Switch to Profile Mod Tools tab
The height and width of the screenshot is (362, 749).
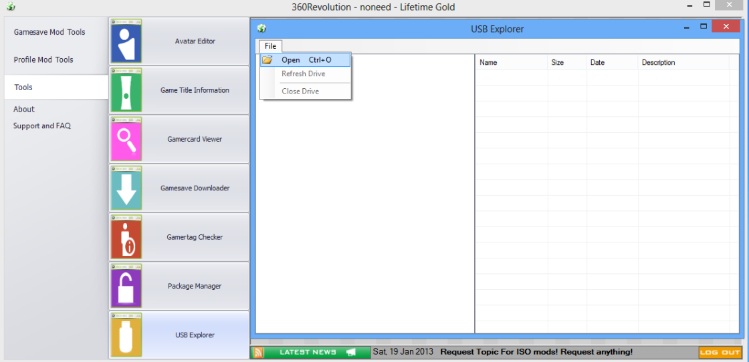(x=43, y=60)
